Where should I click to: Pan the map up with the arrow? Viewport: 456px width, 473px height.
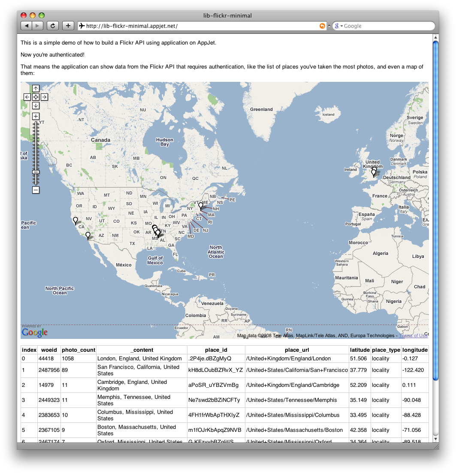pyautogui.click(x=36, y=88)
